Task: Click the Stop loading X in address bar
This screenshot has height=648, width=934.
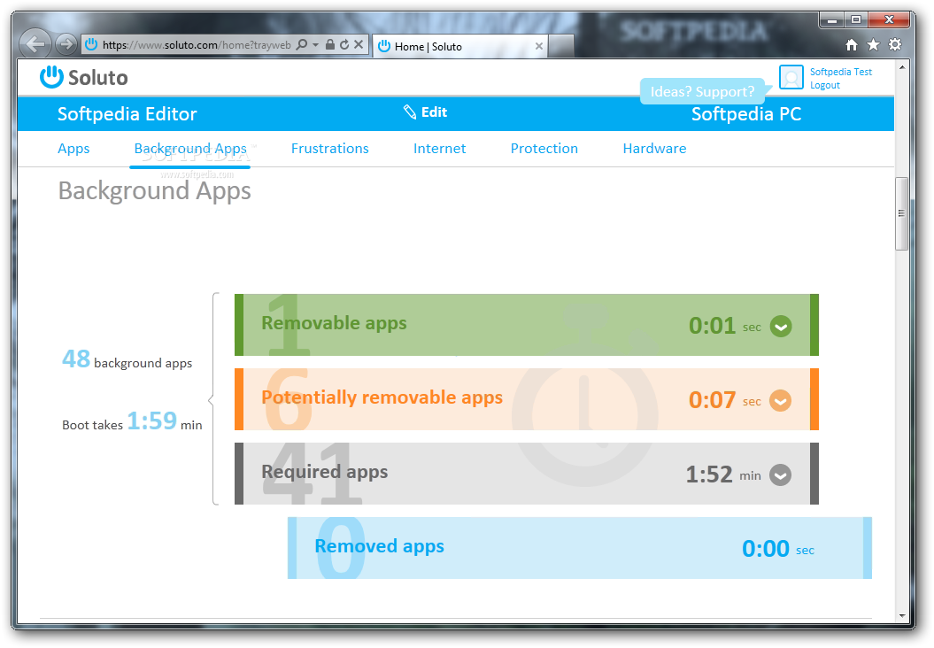Action: coord(359,44)
